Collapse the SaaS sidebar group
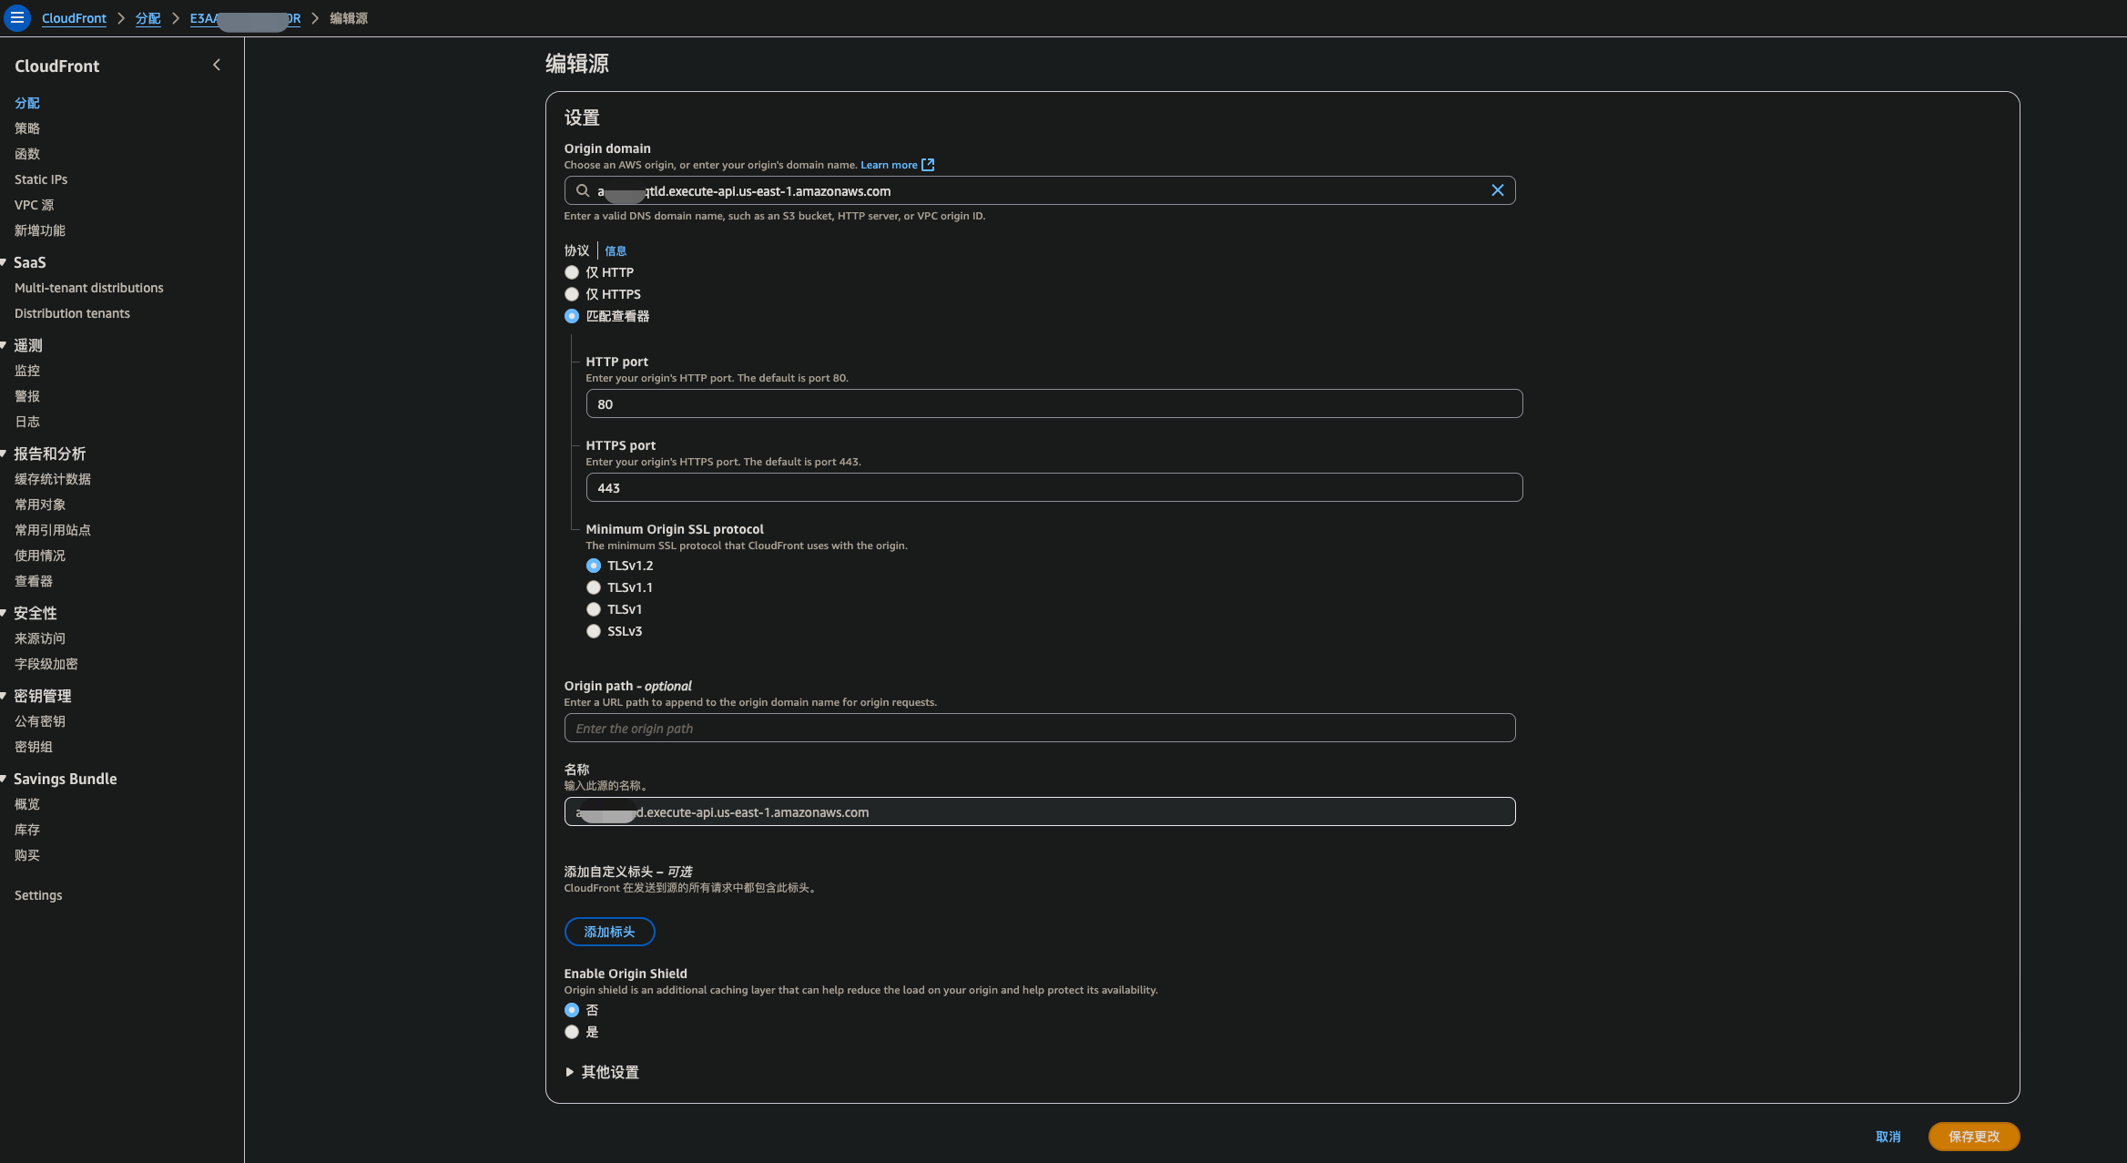Screen dimensions: 2127x1163 point(4,262)
